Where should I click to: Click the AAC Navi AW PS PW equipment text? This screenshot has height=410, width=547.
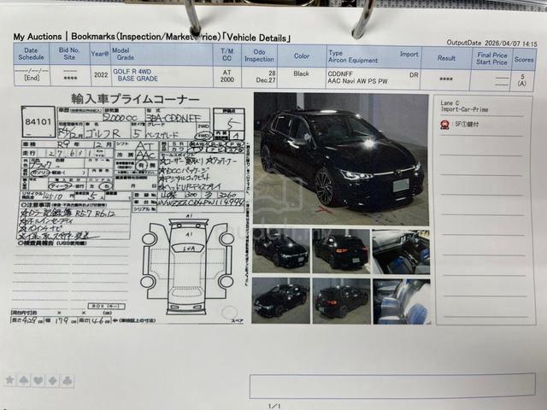357,81
